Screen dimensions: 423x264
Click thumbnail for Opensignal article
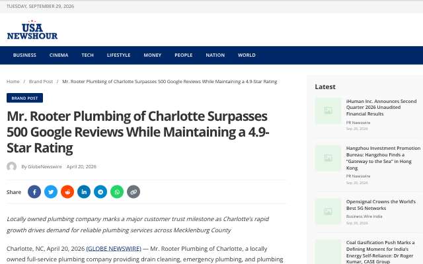click(x=328, y=211)
